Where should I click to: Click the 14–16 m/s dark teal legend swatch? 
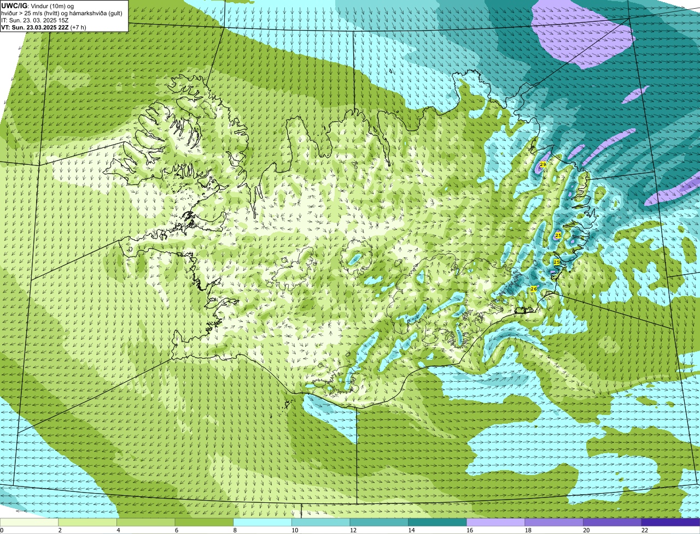437,522
